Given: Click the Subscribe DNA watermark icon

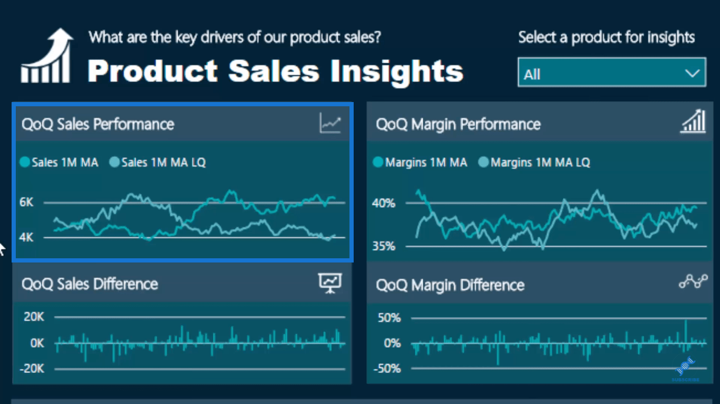Looking at the screenshot, I should 685,369.
